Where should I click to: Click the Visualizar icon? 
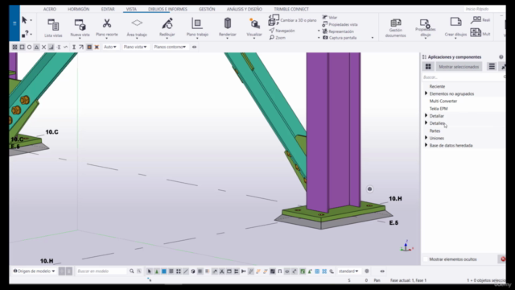coord(254,23)
